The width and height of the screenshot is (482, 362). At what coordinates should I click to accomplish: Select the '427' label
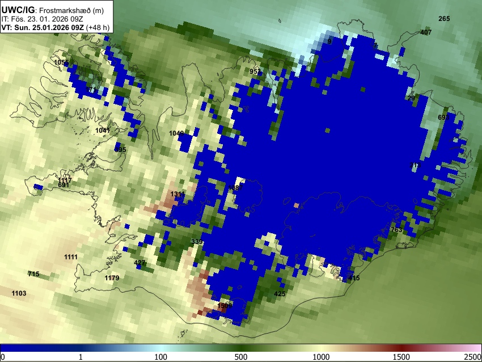click(x=139, y=263)
